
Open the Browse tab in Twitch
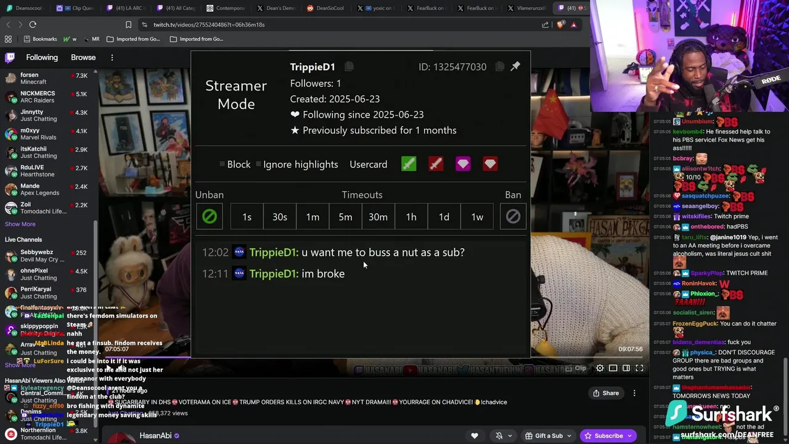pos(83,57)
